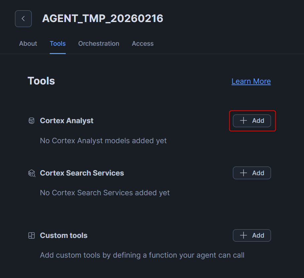304x278 pixels.
Task: Select the Tools tab
Action: [58, 44]
